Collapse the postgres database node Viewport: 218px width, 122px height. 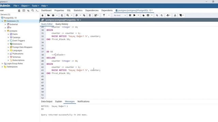pyautogui.click(x=5, y=31)
